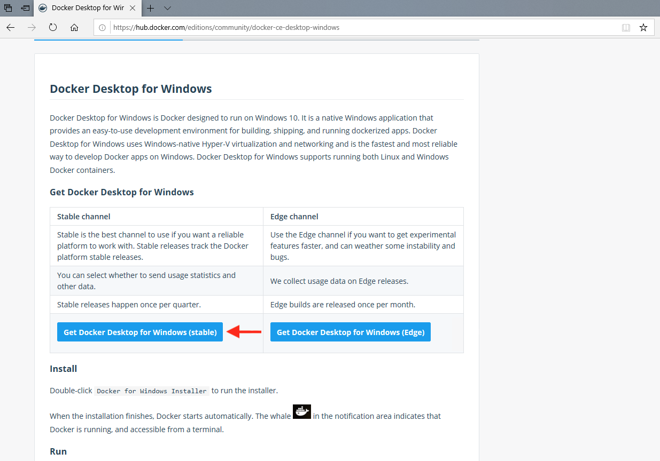This screenshot has height=461, width=660.
Task: Select the Docker Desktop for Windows tab
Action: coord(88,8)
